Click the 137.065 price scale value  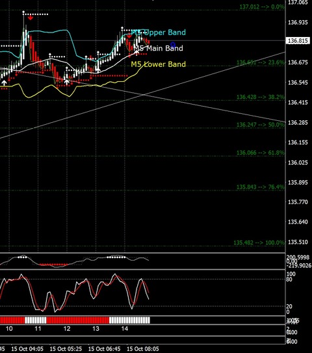[x=298, y=3]
